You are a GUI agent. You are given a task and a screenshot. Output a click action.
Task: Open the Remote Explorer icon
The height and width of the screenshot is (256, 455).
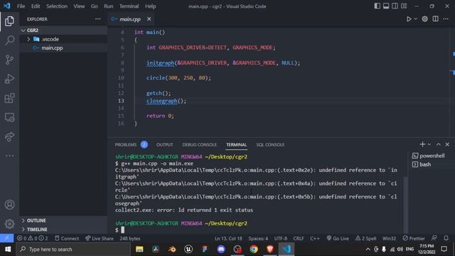point(9,117)
